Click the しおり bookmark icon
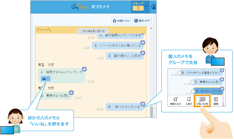The width and height of the screenshot is (234, 139). 189,101
